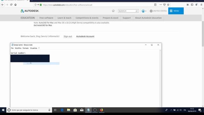Viewport: 204px width, 115px height.
Task: Click the green padlock security icon
Action: click(x=41, y=5)
